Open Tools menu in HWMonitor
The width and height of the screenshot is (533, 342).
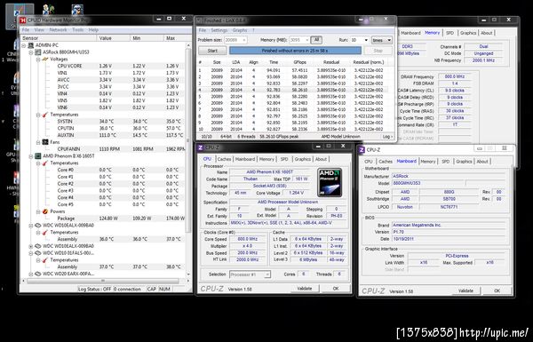[x=77, y=30]
